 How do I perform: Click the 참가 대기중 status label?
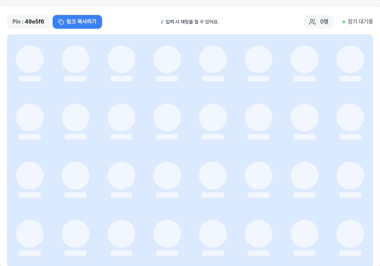click(x=360, y=22)
